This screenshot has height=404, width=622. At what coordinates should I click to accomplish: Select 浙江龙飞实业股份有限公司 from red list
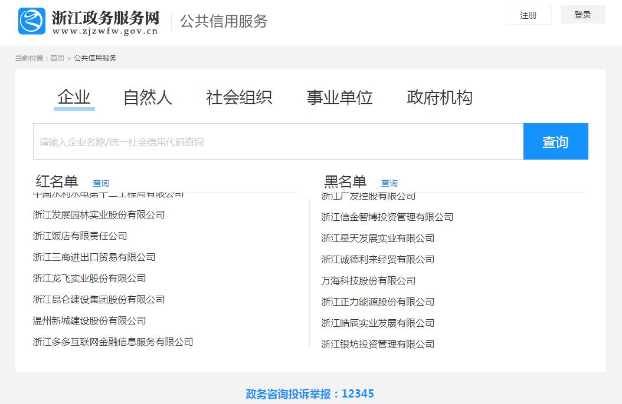click(89, 279)
